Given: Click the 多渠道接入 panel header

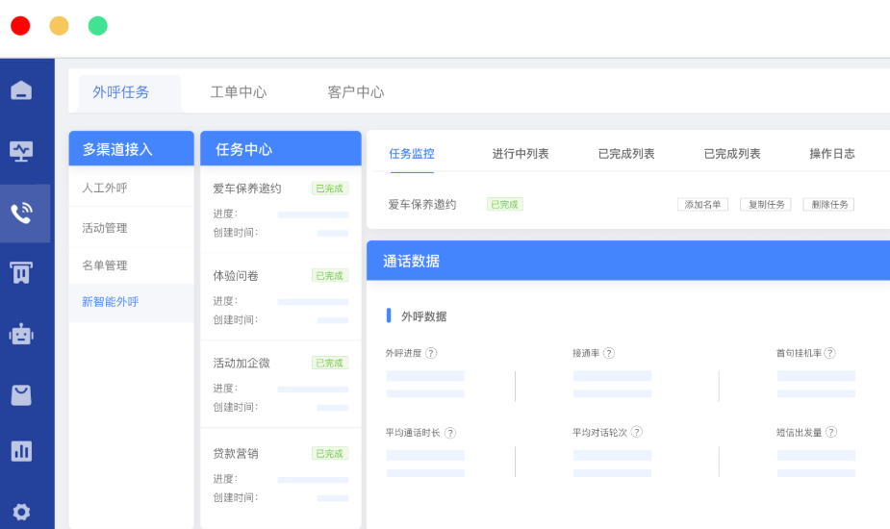Looking at the screenshot, I should pyautogui.click(x=131, y=149).
